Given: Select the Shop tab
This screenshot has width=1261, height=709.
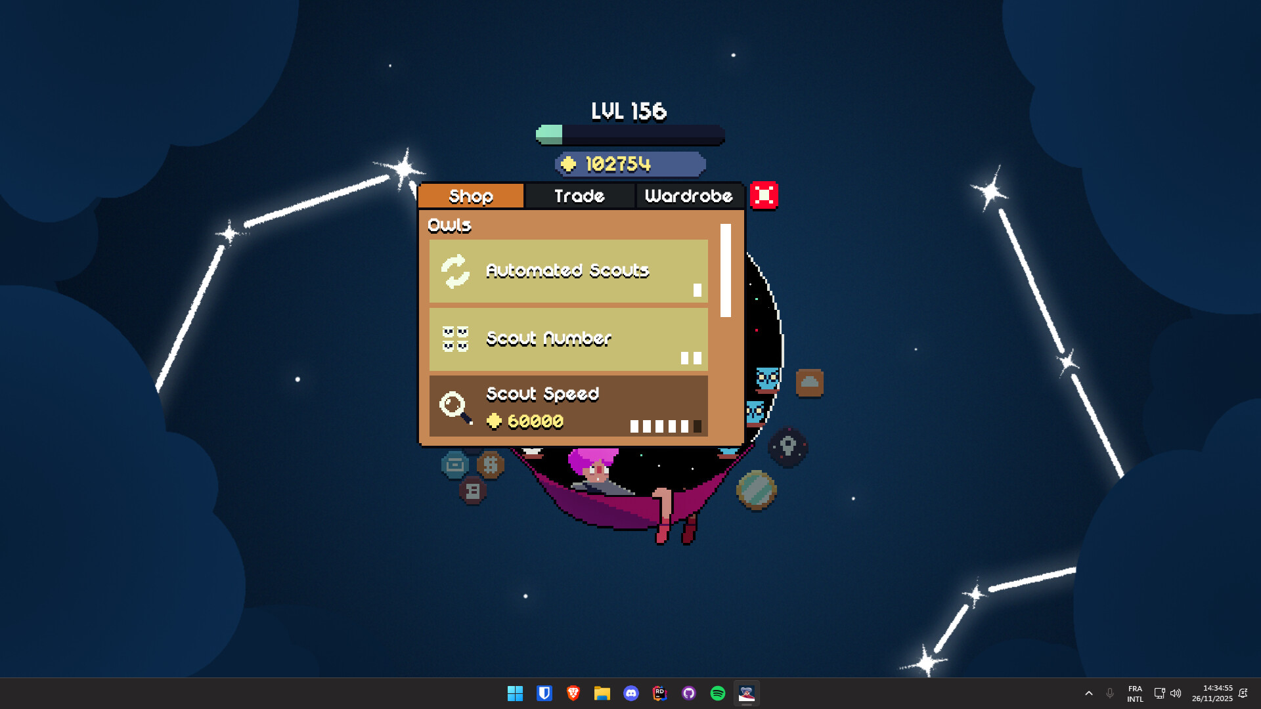Looking at the screenshot, I should point(470,196).
